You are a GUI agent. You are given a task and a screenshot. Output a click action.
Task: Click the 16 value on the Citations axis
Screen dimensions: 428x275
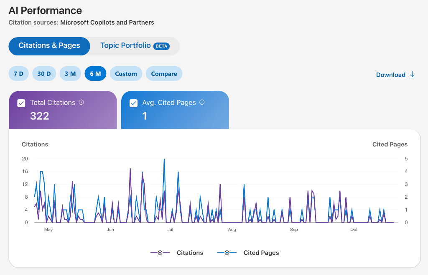(x=25, y=171)
